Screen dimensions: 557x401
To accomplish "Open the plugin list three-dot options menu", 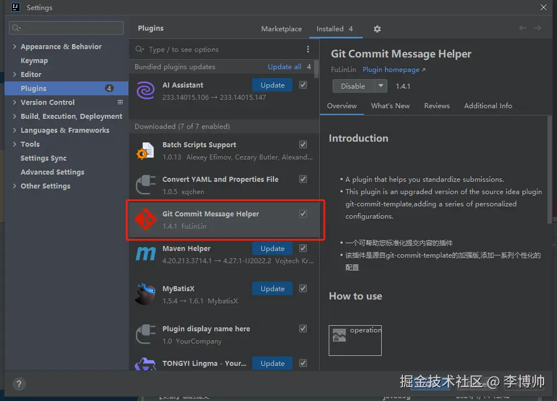I will coord(308,49).
